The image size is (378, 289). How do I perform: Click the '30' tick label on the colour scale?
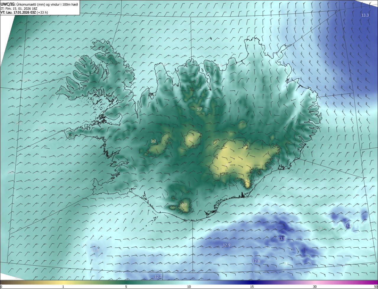[x=315, y=287]
